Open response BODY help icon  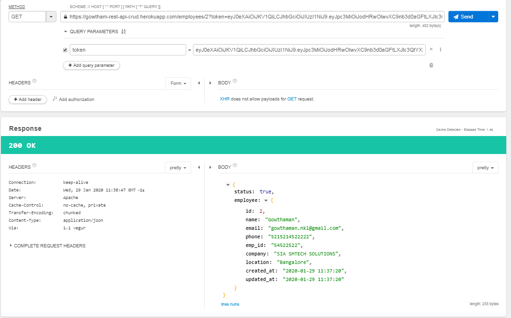(235, 165)
